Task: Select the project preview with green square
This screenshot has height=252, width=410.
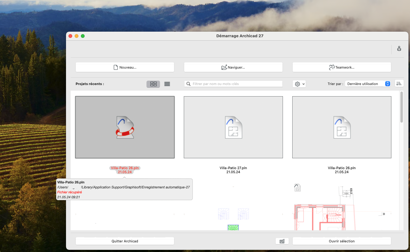Action: pyautogui.click(x=233, y=208)
